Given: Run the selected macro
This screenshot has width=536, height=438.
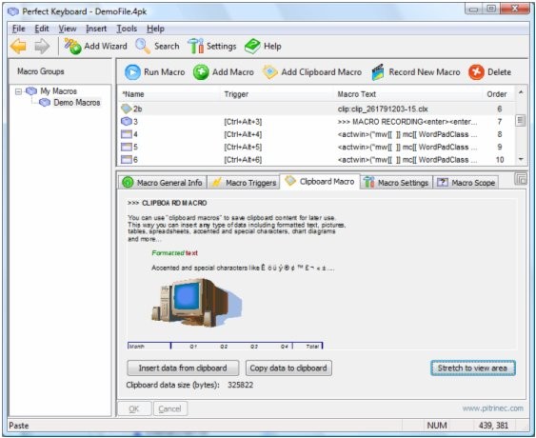Looking at the screenshot, I should tap(155, 72).
